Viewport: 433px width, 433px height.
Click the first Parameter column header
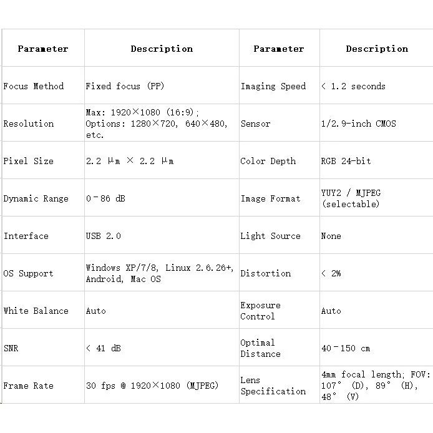43,49
